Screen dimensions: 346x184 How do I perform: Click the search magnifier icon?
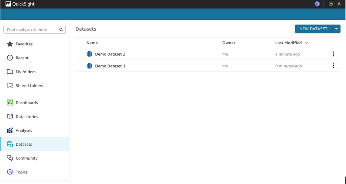click(x=61, y=30)
